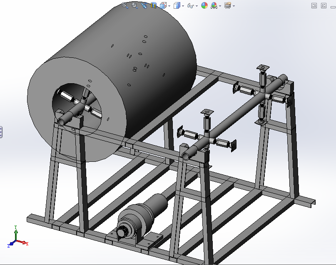Expand the View Settings dropdown arrow

(x=234, y=6)
